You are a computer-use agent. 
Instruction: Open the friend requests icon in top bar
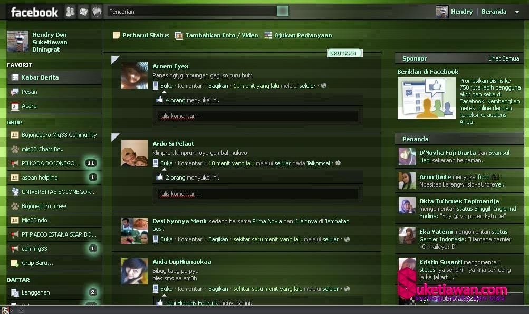[x=70, y=12]
